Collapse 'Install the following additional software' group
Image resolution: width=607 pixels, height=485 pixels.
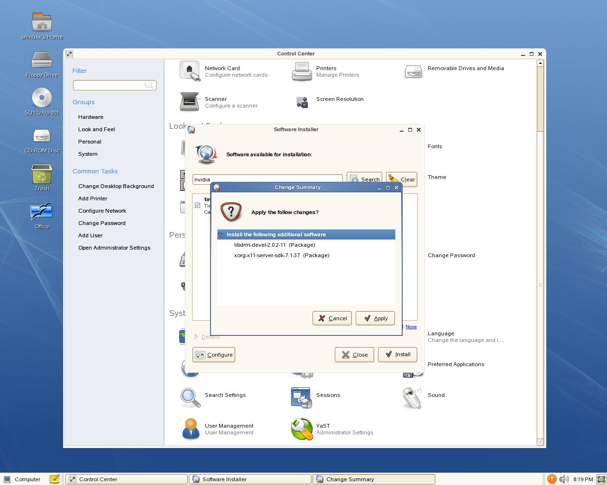(220, 234)
